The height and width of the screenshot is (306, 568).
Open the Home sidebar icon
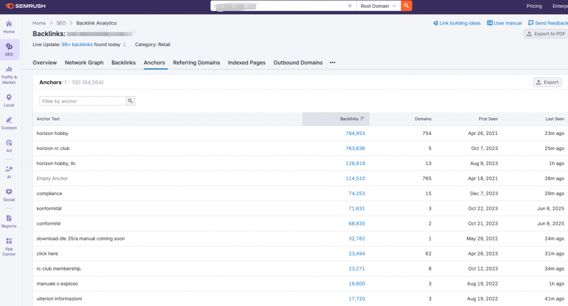click(9, 27)
